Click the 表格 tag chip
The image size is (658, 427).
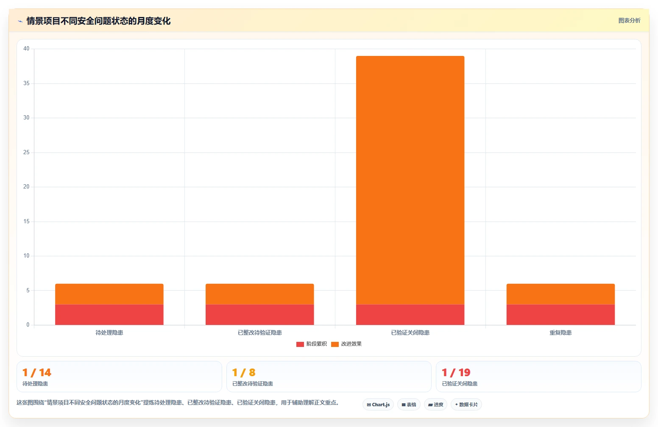409,405
